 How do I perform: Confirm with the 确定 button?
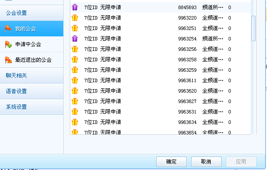171,162
